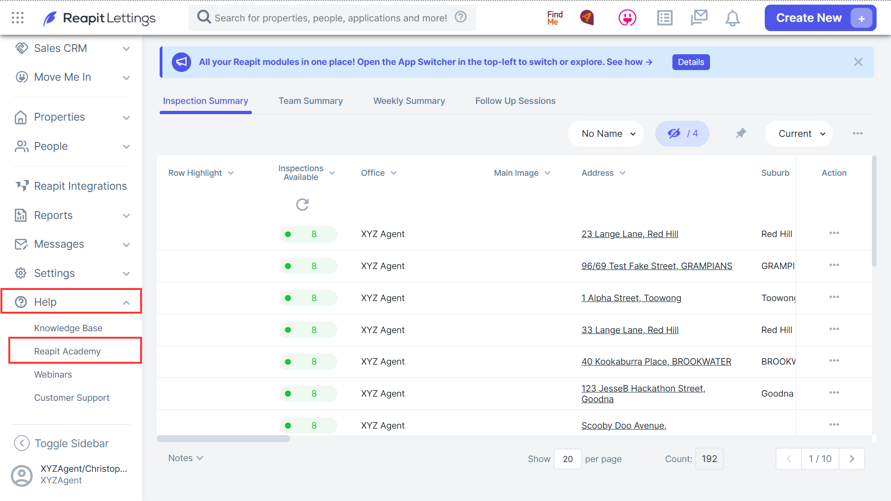
Task: Open Follow Up Sessions tab
Action: click(x=515, y=101)
